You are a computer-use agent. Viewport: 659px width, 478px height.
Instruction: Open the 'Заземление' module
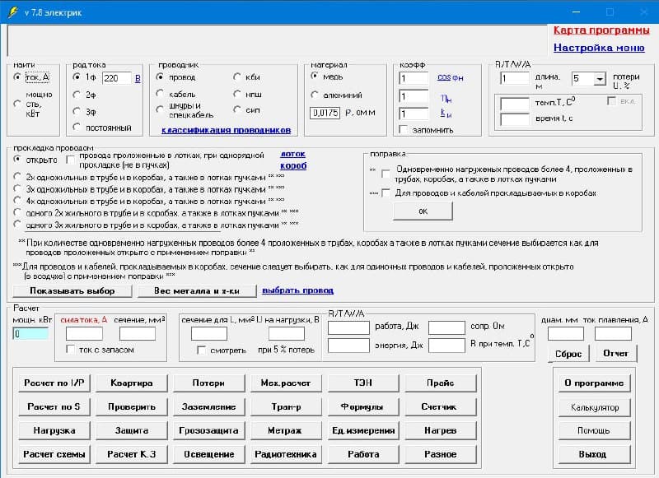point(209,407)
